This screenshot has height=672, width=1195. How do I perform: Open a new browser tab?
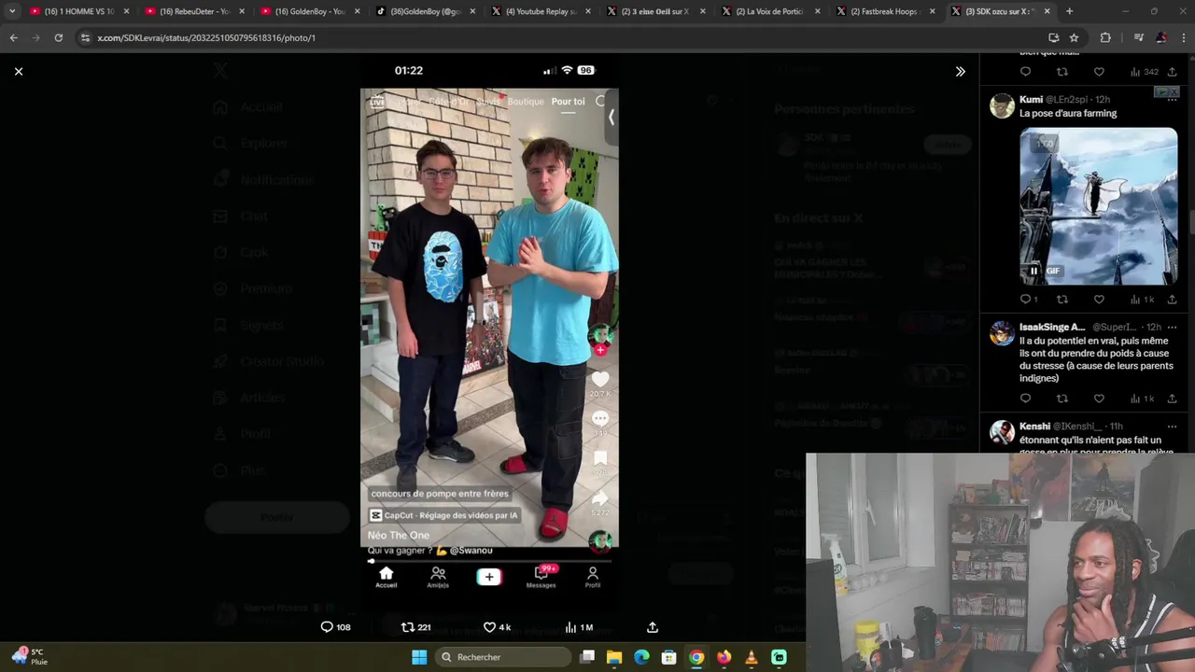tap(1069, 11)
